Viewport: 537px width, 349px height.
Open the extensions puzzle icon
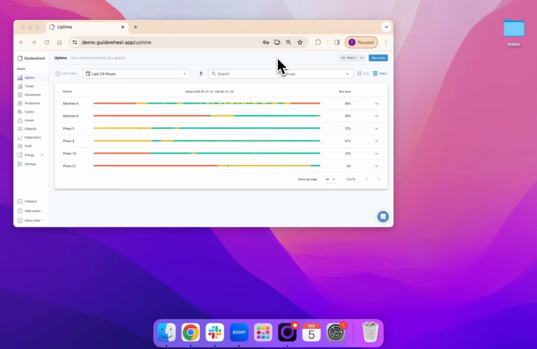point(318,42)
